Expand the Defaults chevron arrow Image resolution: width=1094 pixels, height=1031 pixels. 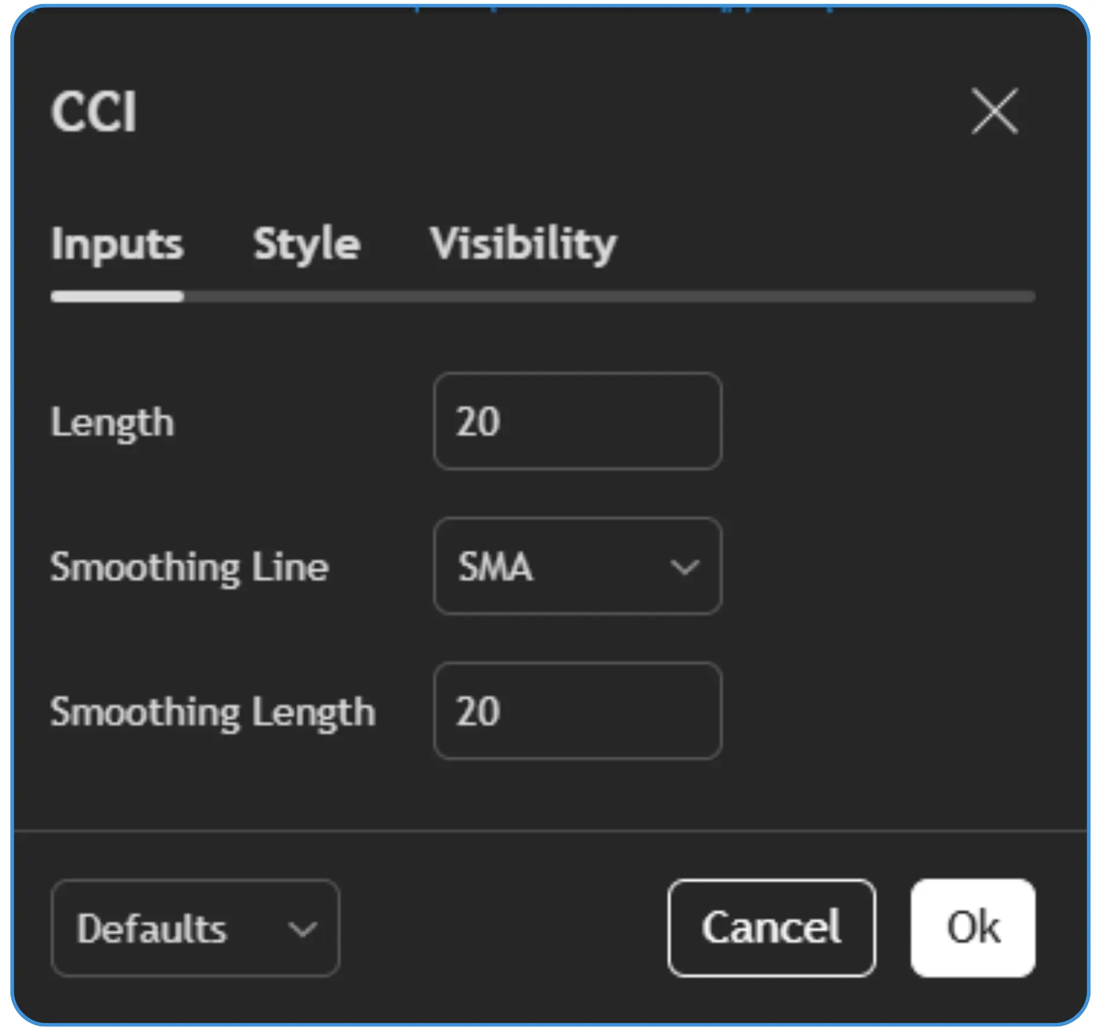click(x=301, y=929)
